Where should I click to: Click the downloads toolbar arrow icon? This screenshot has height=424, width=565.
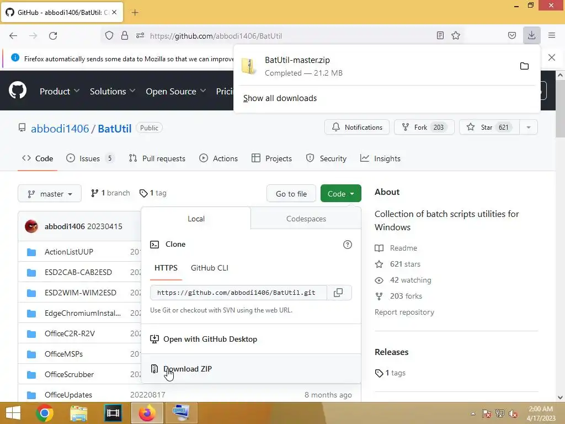click(x=531, y=35)
